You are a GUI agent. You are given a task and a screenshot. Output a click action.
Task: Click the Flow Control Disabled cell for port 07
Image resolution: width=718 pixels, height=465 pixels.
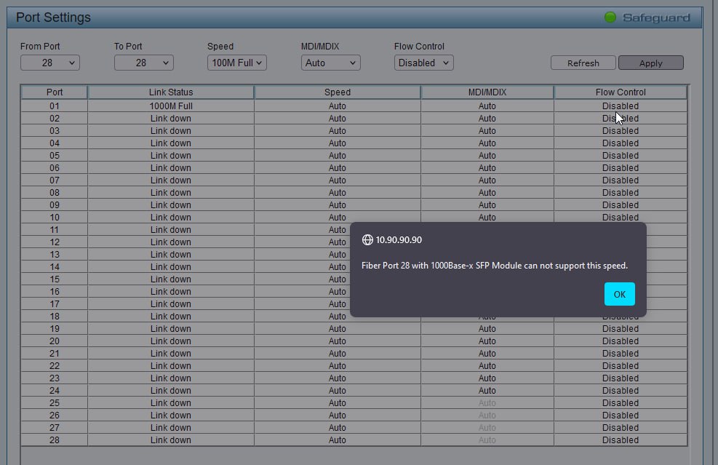(621, 180)
